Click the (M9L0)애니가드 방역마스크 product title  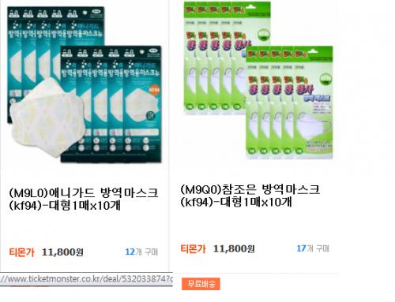(x=83, y=199)
